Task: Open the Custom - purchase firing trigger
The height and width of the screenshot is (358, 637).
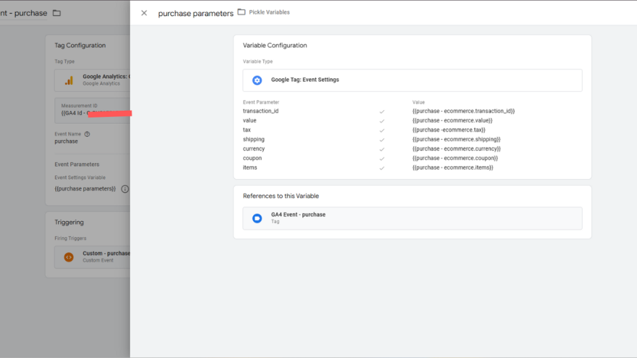Action: coord(92,257)
